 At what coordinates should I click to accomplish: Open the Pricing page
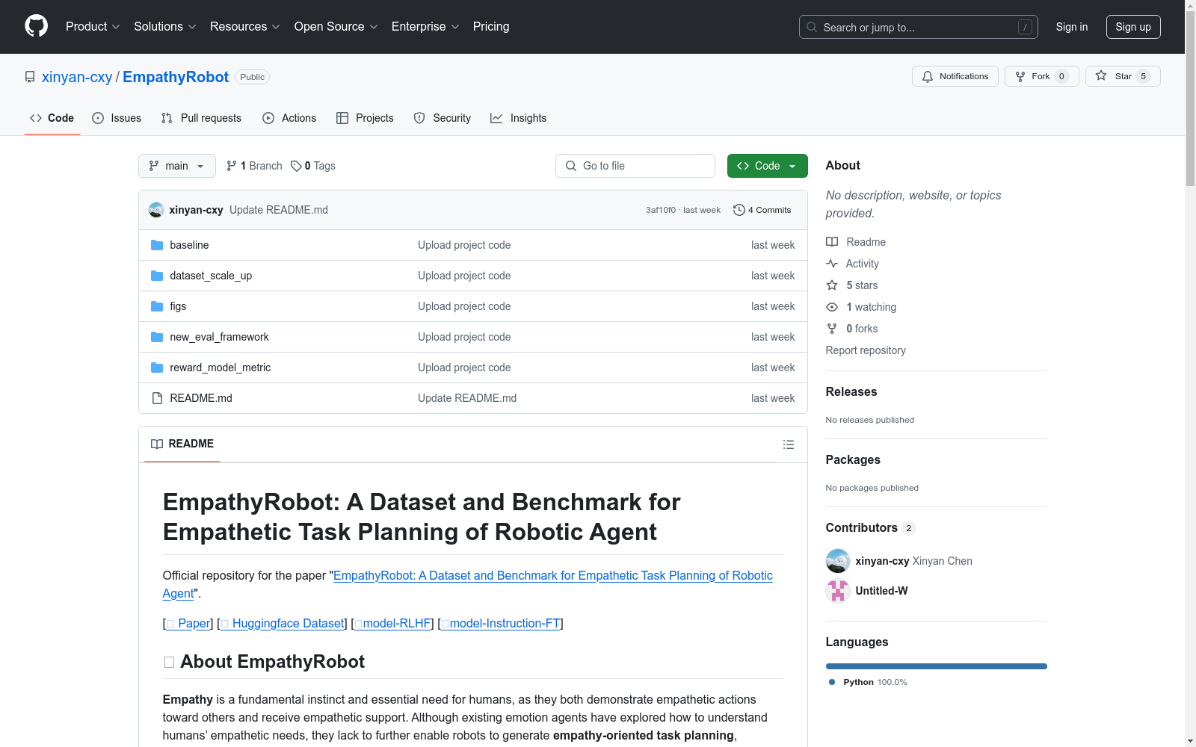click(491, 27)
